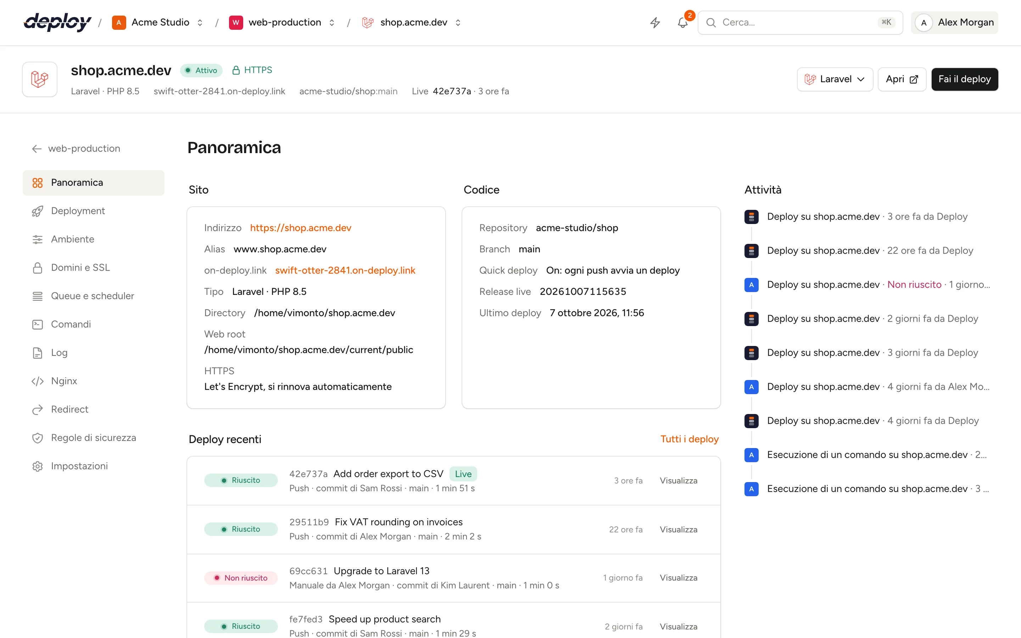The image size is (1021, 638).
Task: Click header Live commit 42e737a text
Action: [x=452, y=91]
